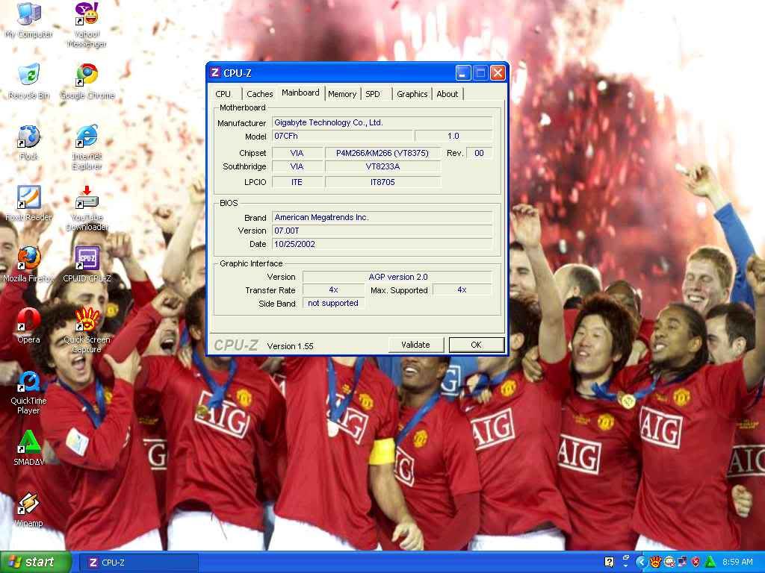Select the Google Chrome shortcut
Viewport: 765px width, 573px height.
point(87,81)
